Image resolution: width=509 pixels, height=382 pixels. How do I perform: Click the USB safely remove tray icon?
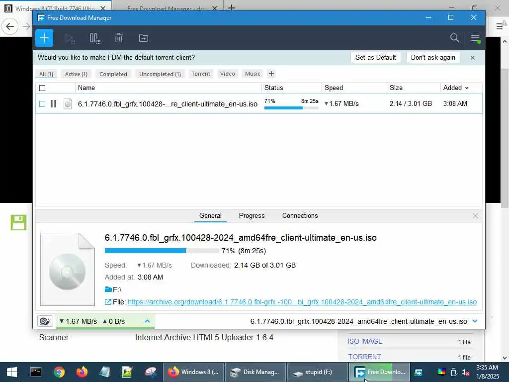click(454, 372)
